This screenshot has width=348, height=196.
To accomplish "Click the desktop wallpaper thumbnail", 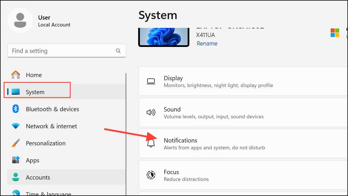I will [x=164, y=37].
